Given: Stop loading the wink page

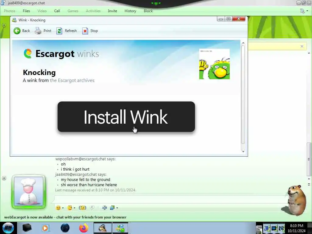Looking at the screenshot, I should tap(90, 31).
